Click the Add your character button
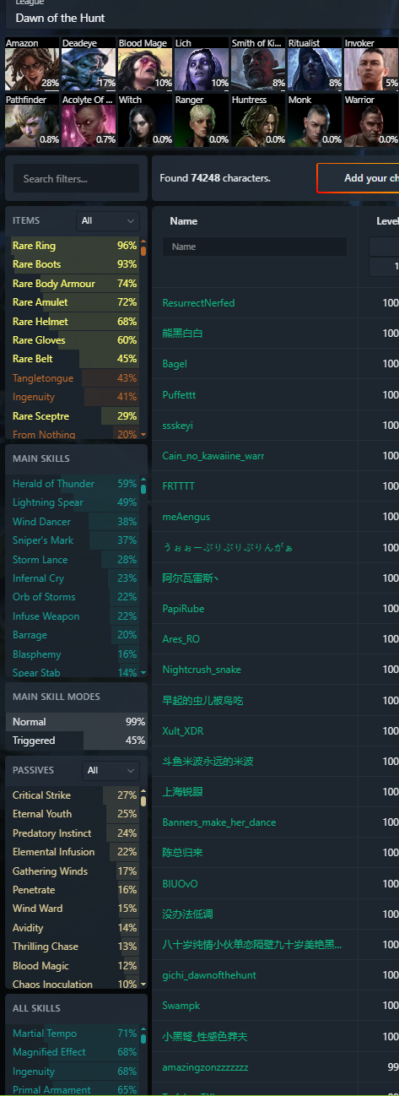The width and height of the screenshot is (399, 1096). pos(358,178)
